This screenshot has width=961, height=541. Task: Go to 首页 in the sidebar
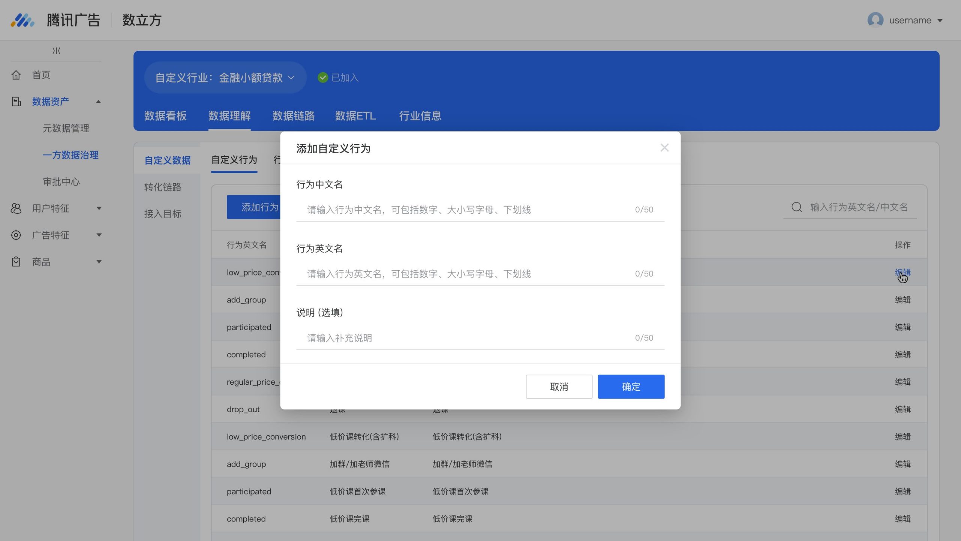pyautogui.click(x=41, y=75)
